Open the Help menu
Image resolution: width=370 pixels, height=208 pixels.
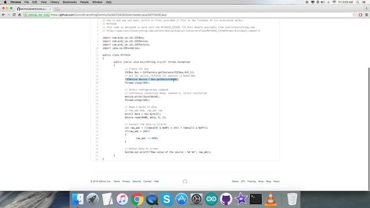(x=109, y=2)
